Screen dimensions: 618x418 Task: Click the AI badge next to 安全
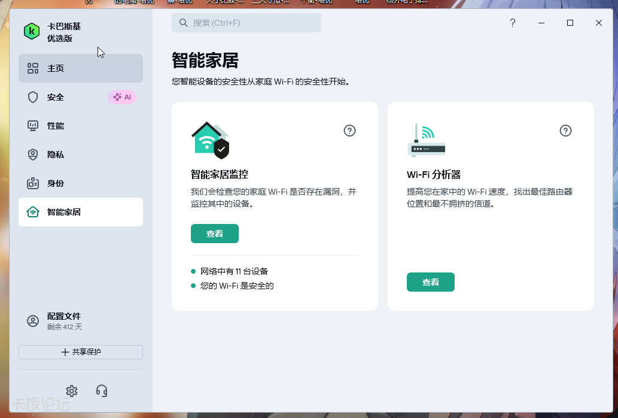122,97
